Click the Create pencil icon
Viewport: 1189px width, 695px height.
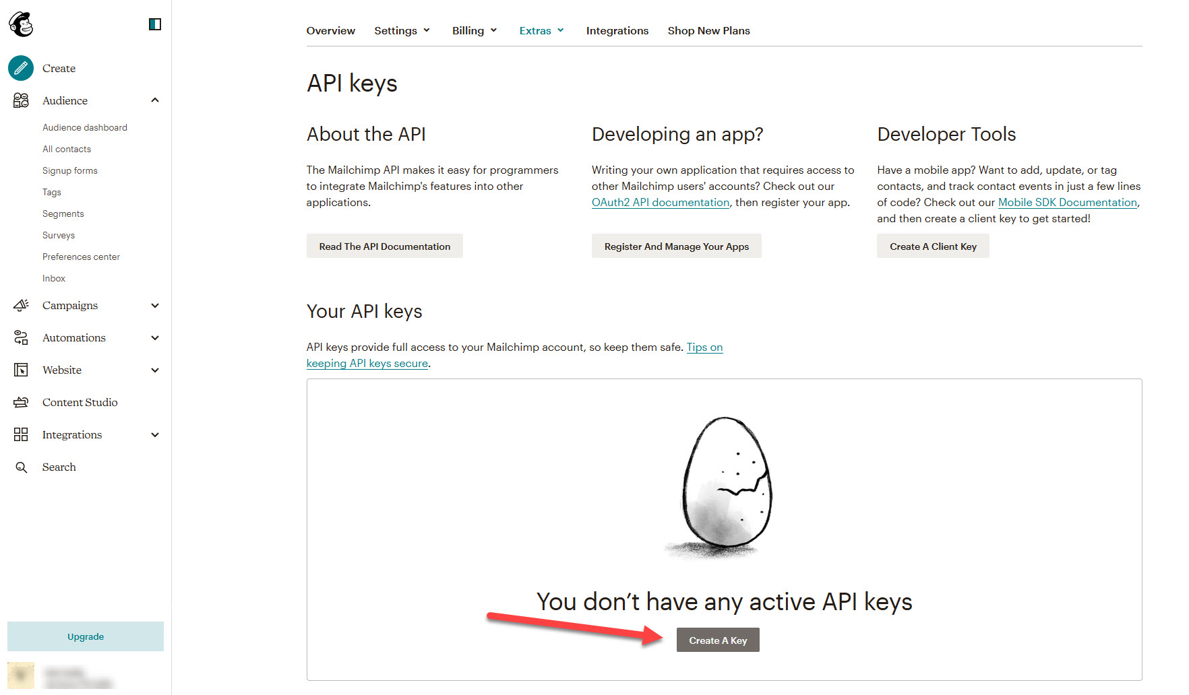tap(21, 68)
